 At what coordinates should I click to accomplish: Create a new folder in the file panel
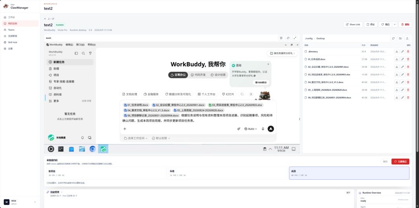400,38
